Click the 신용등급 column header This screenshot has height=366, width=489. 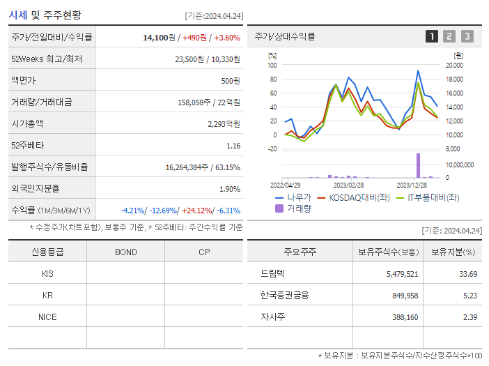point(47,252)
